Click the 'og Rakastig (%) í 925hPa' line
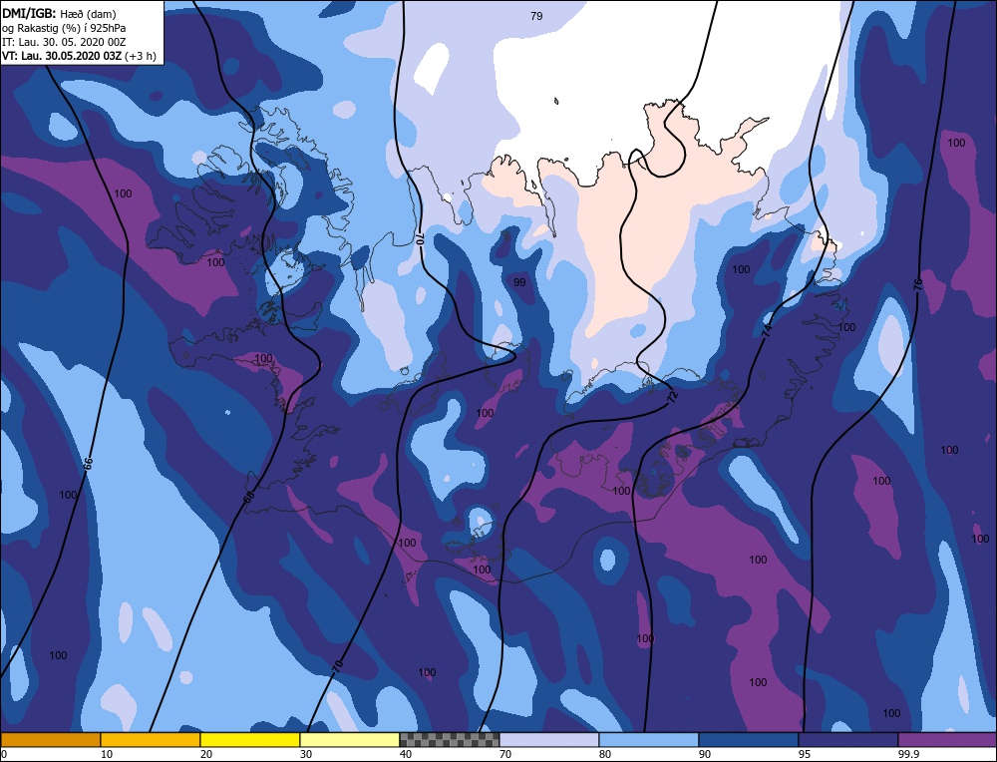 click(x=64, y=28)
